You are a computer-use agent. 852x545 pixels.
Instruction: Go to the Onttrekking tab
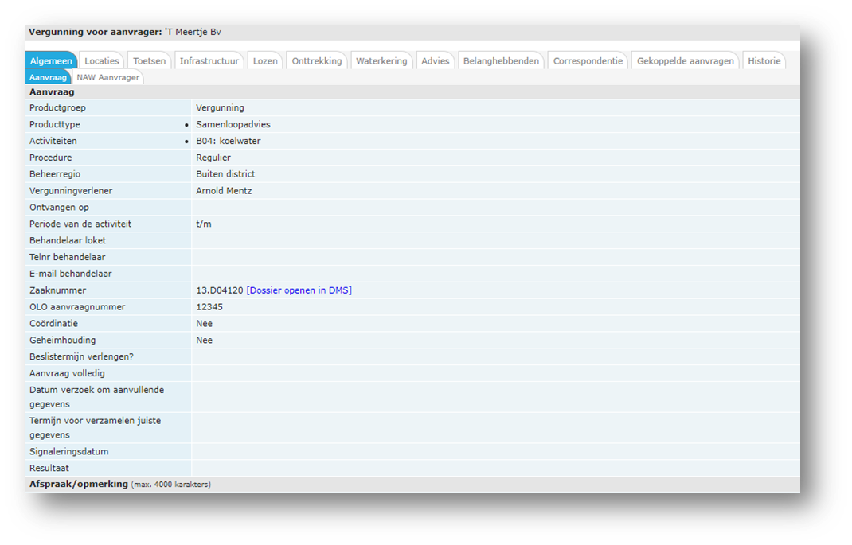click(317, 61)
